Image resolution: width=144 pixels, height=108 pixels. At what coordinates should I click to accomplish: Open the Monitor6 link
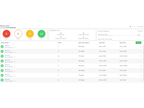click(x=7, y=70)
